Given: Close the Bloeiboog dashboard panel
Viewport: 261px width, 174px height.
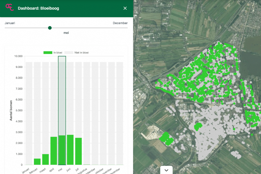Looking at the screenshot, I should point(125,8).
